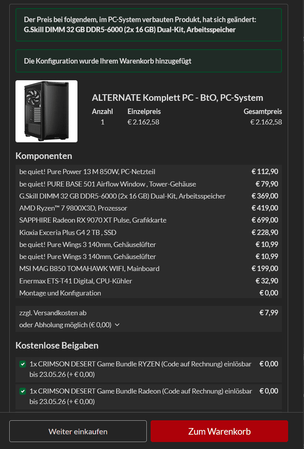304x449 pixels.
Task: Click the Montage und Konfiguration row
Action: tap(60, 293)
